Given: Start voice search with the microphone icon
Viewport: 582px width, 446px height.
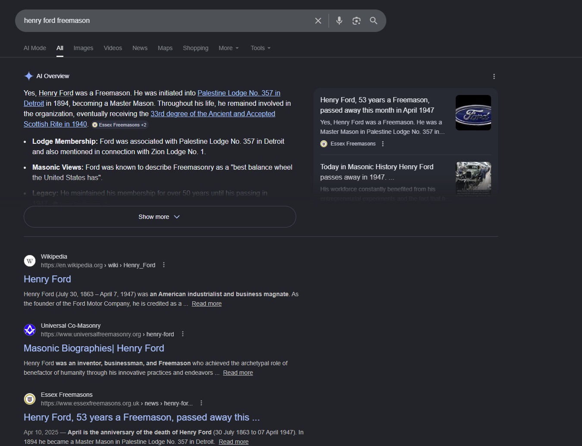Looking at the screenshot, I should [x=339, y=21].
